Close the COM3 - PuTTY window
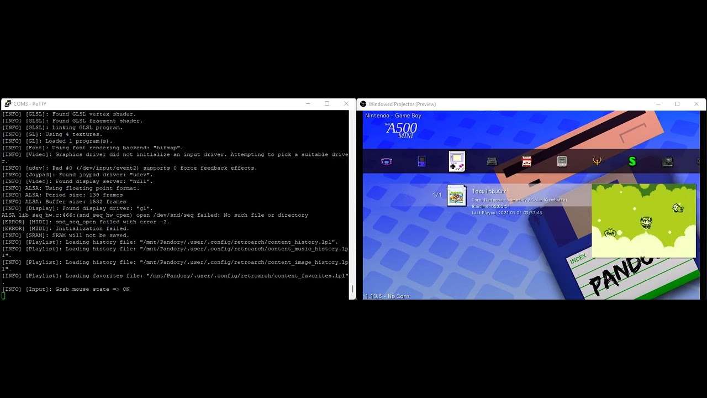The width and height of the screenshot is (707, 398). [x=346, y=104]
